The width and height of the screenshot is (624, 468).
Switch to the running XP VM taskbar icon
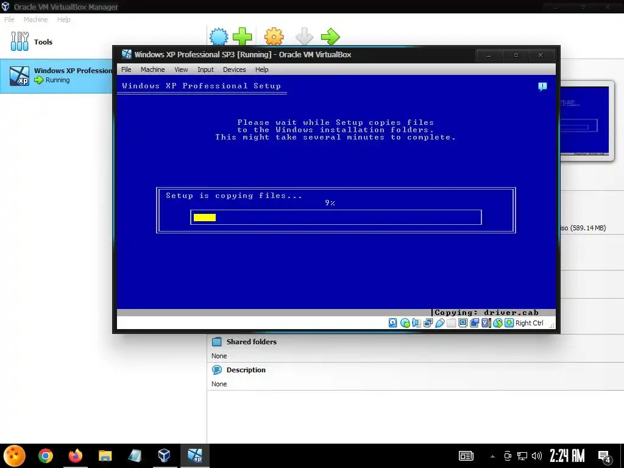point(195,456)
